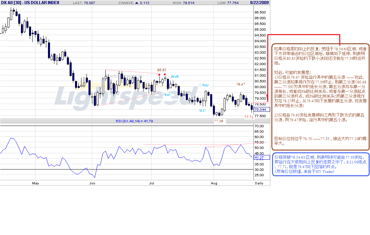Select the 81.000 price axis label

pos(260,75)
